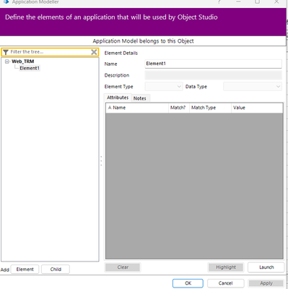
Task: Click the Match? column header
Action: (179, 108)
